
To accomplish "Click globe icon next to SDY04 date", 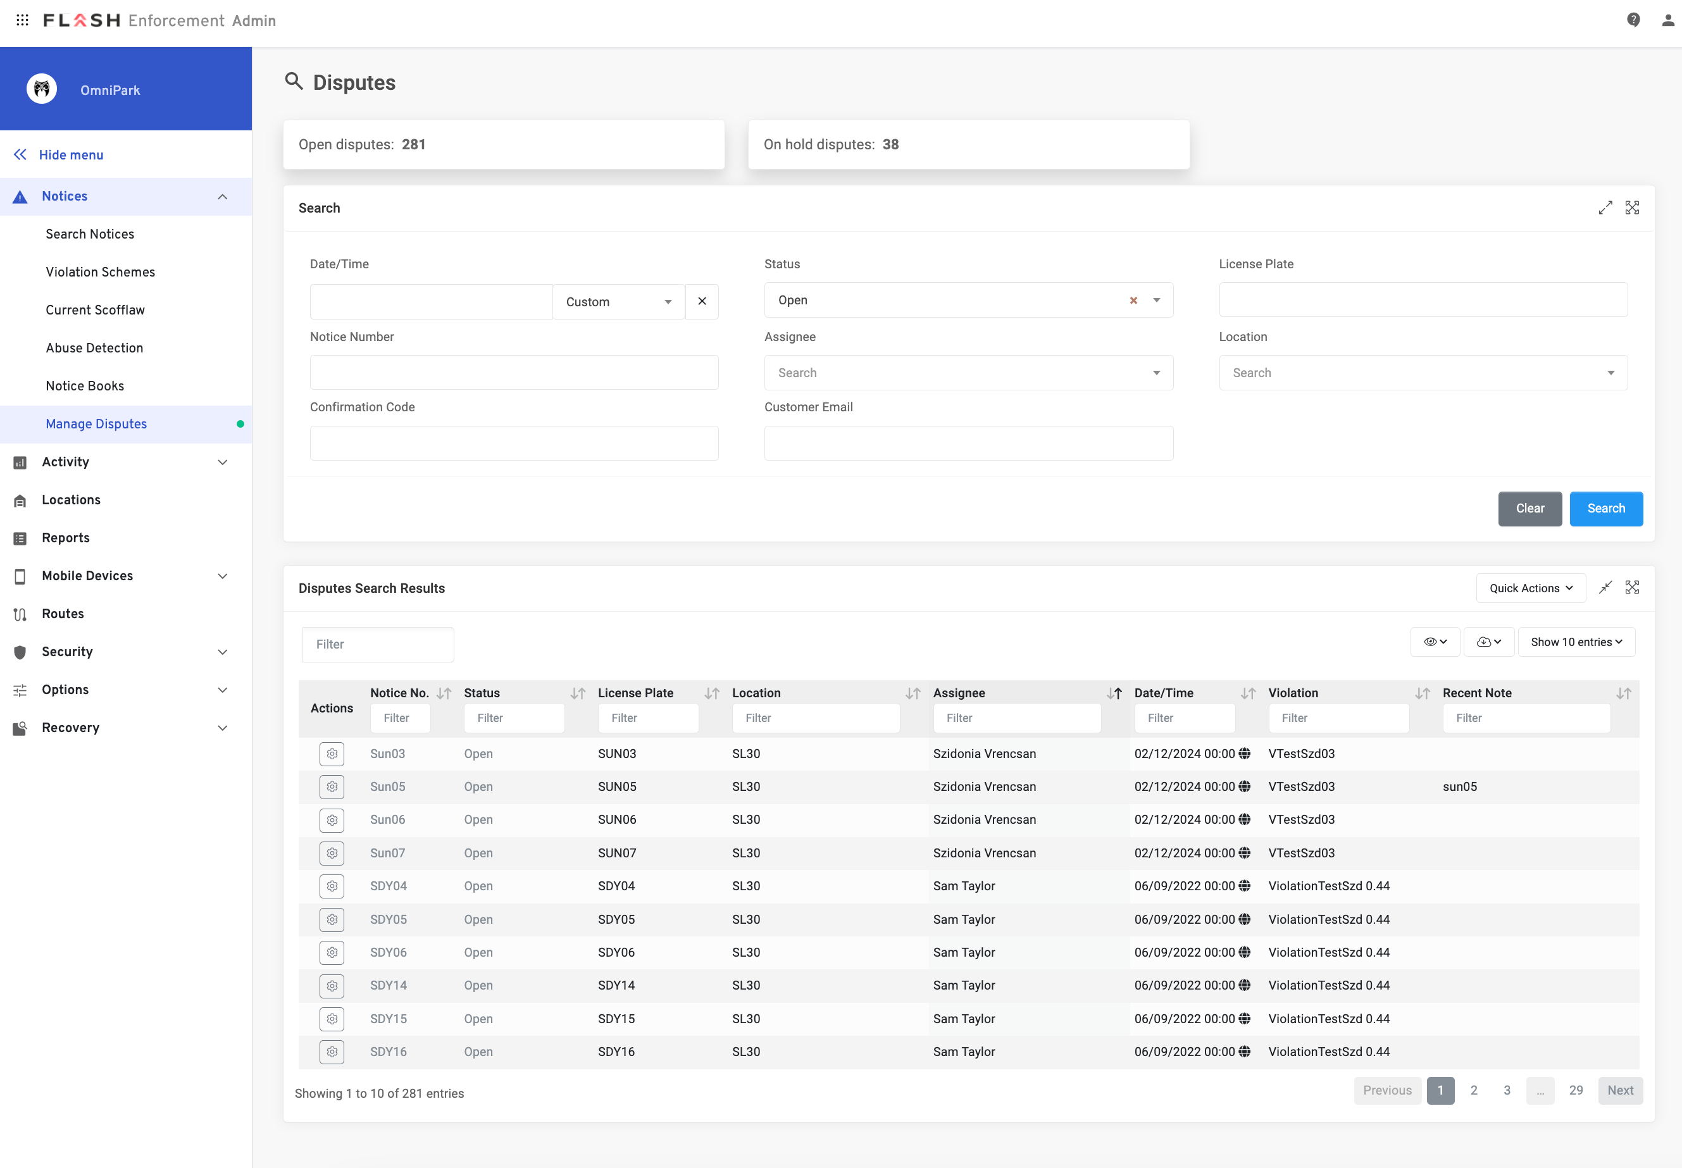I will click(x=1244, y=886).
